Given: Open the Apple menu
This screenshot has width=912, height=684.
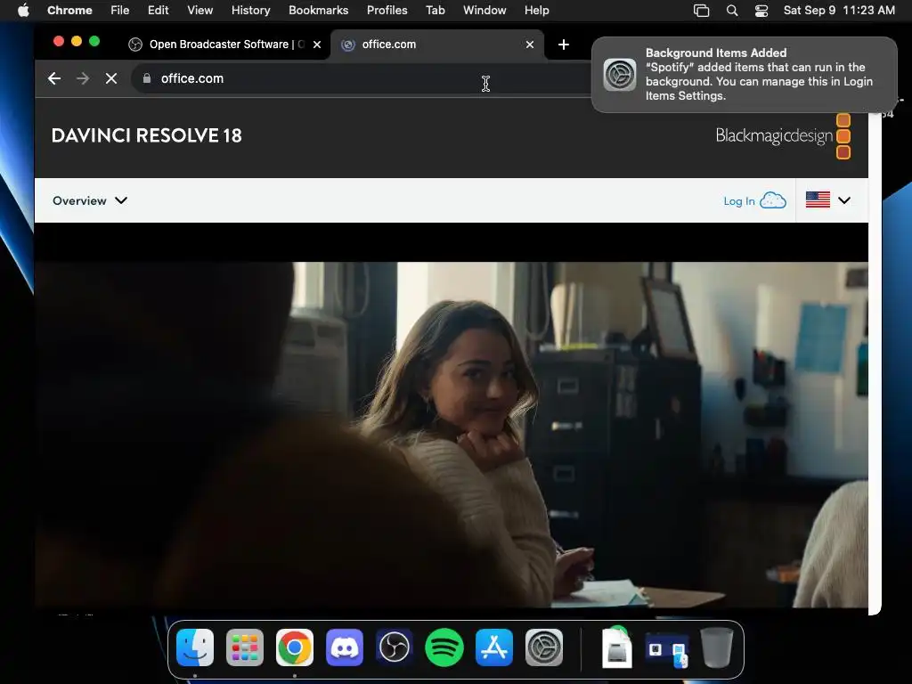Looking at the screenshot, I should point(23,11).
